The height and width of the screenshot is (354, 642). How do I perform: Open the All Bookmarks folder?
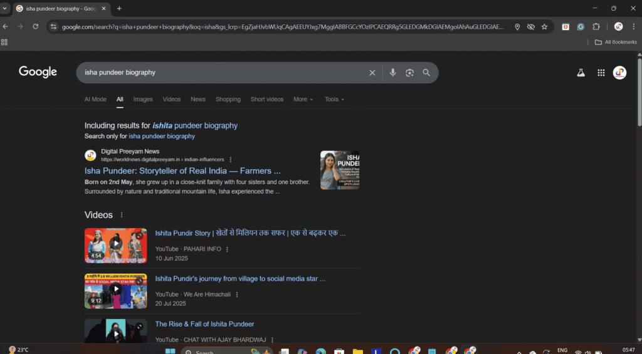coord(616,42)
